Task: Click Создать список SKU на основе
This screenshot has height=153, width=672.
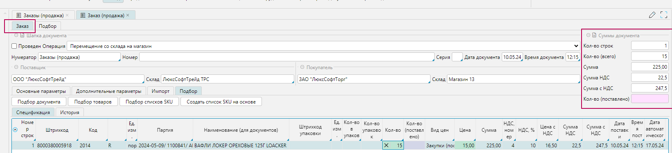Action: coord(221,102)
